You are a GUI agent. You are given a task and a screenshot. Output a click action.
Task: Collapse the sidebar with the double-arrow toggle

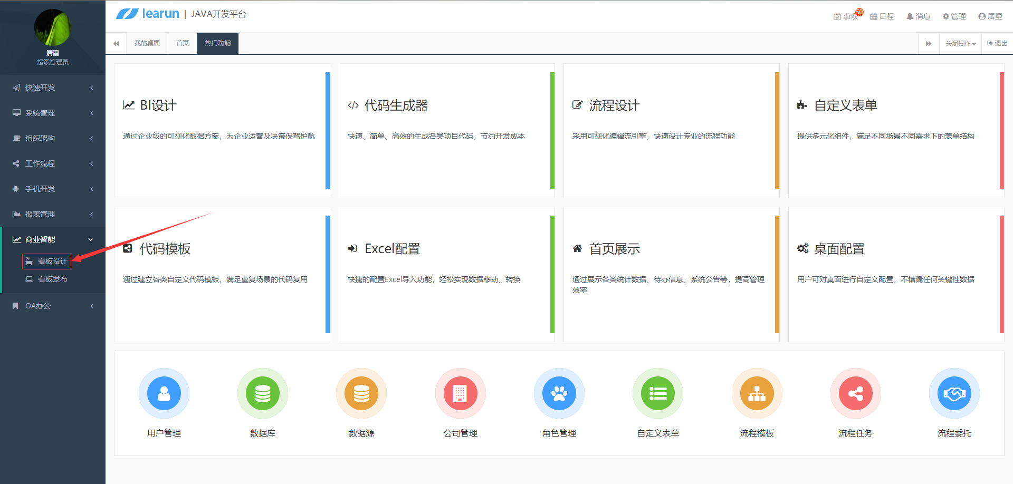pos(116,43)
